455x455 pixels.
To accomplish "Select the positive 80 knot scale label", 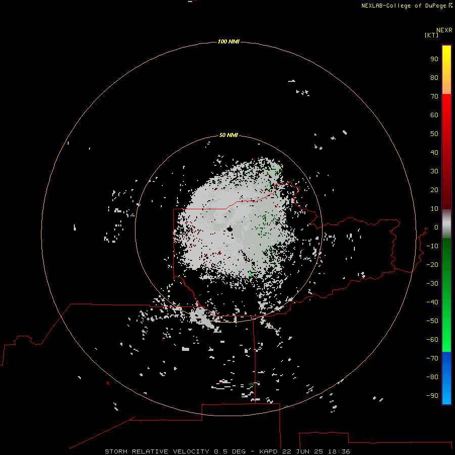I will coord(434,78).
